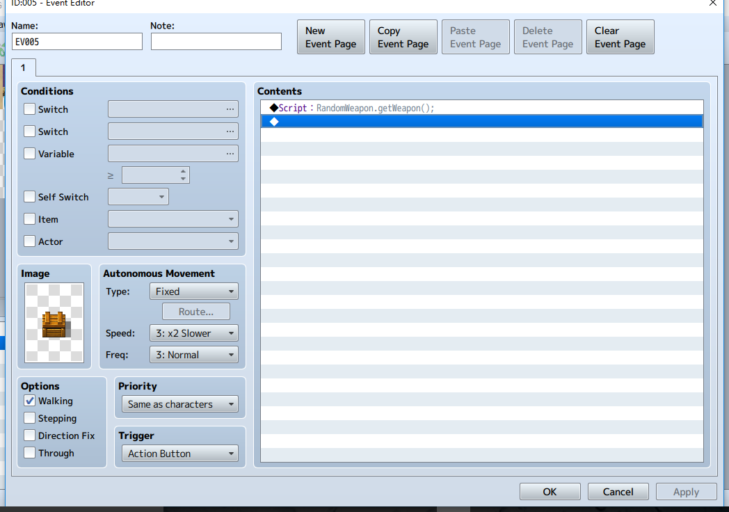Screen dimensions: 729x512
Task: Enable the Variable condition checkbox
Action: point(29,154)
